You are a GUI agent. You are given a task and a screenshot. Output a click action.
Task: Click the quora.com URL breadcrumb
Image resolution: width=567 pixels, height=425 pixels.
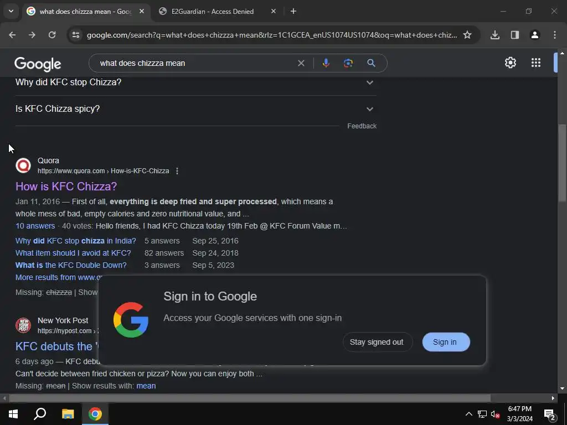click(x=103, y=171)
